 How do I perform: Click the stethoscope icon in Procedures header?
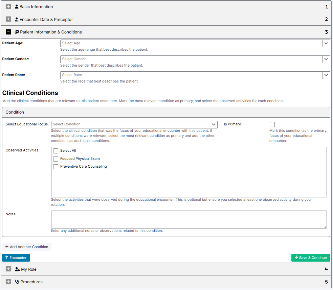(x=17, y=282)
